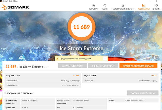Click the Intel(R) HD Graphics value

coord(29,100)
